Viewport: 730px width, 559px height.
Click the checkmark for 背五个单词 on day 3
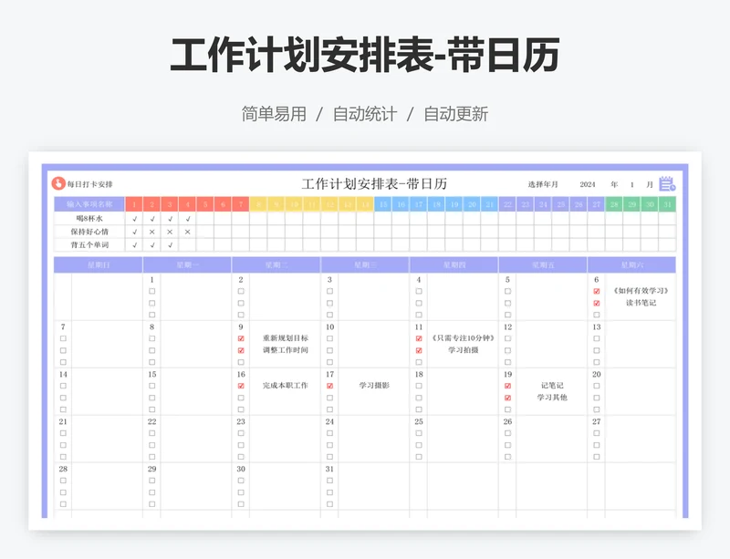click(170, 244)
